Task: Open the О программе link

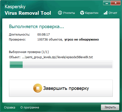Action: click(x=30, y=108)
